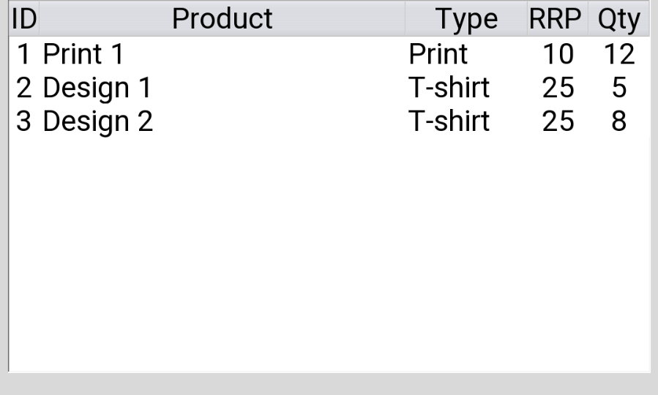
Task: Select the Design 1 product cell
Action: coord(97,88)
